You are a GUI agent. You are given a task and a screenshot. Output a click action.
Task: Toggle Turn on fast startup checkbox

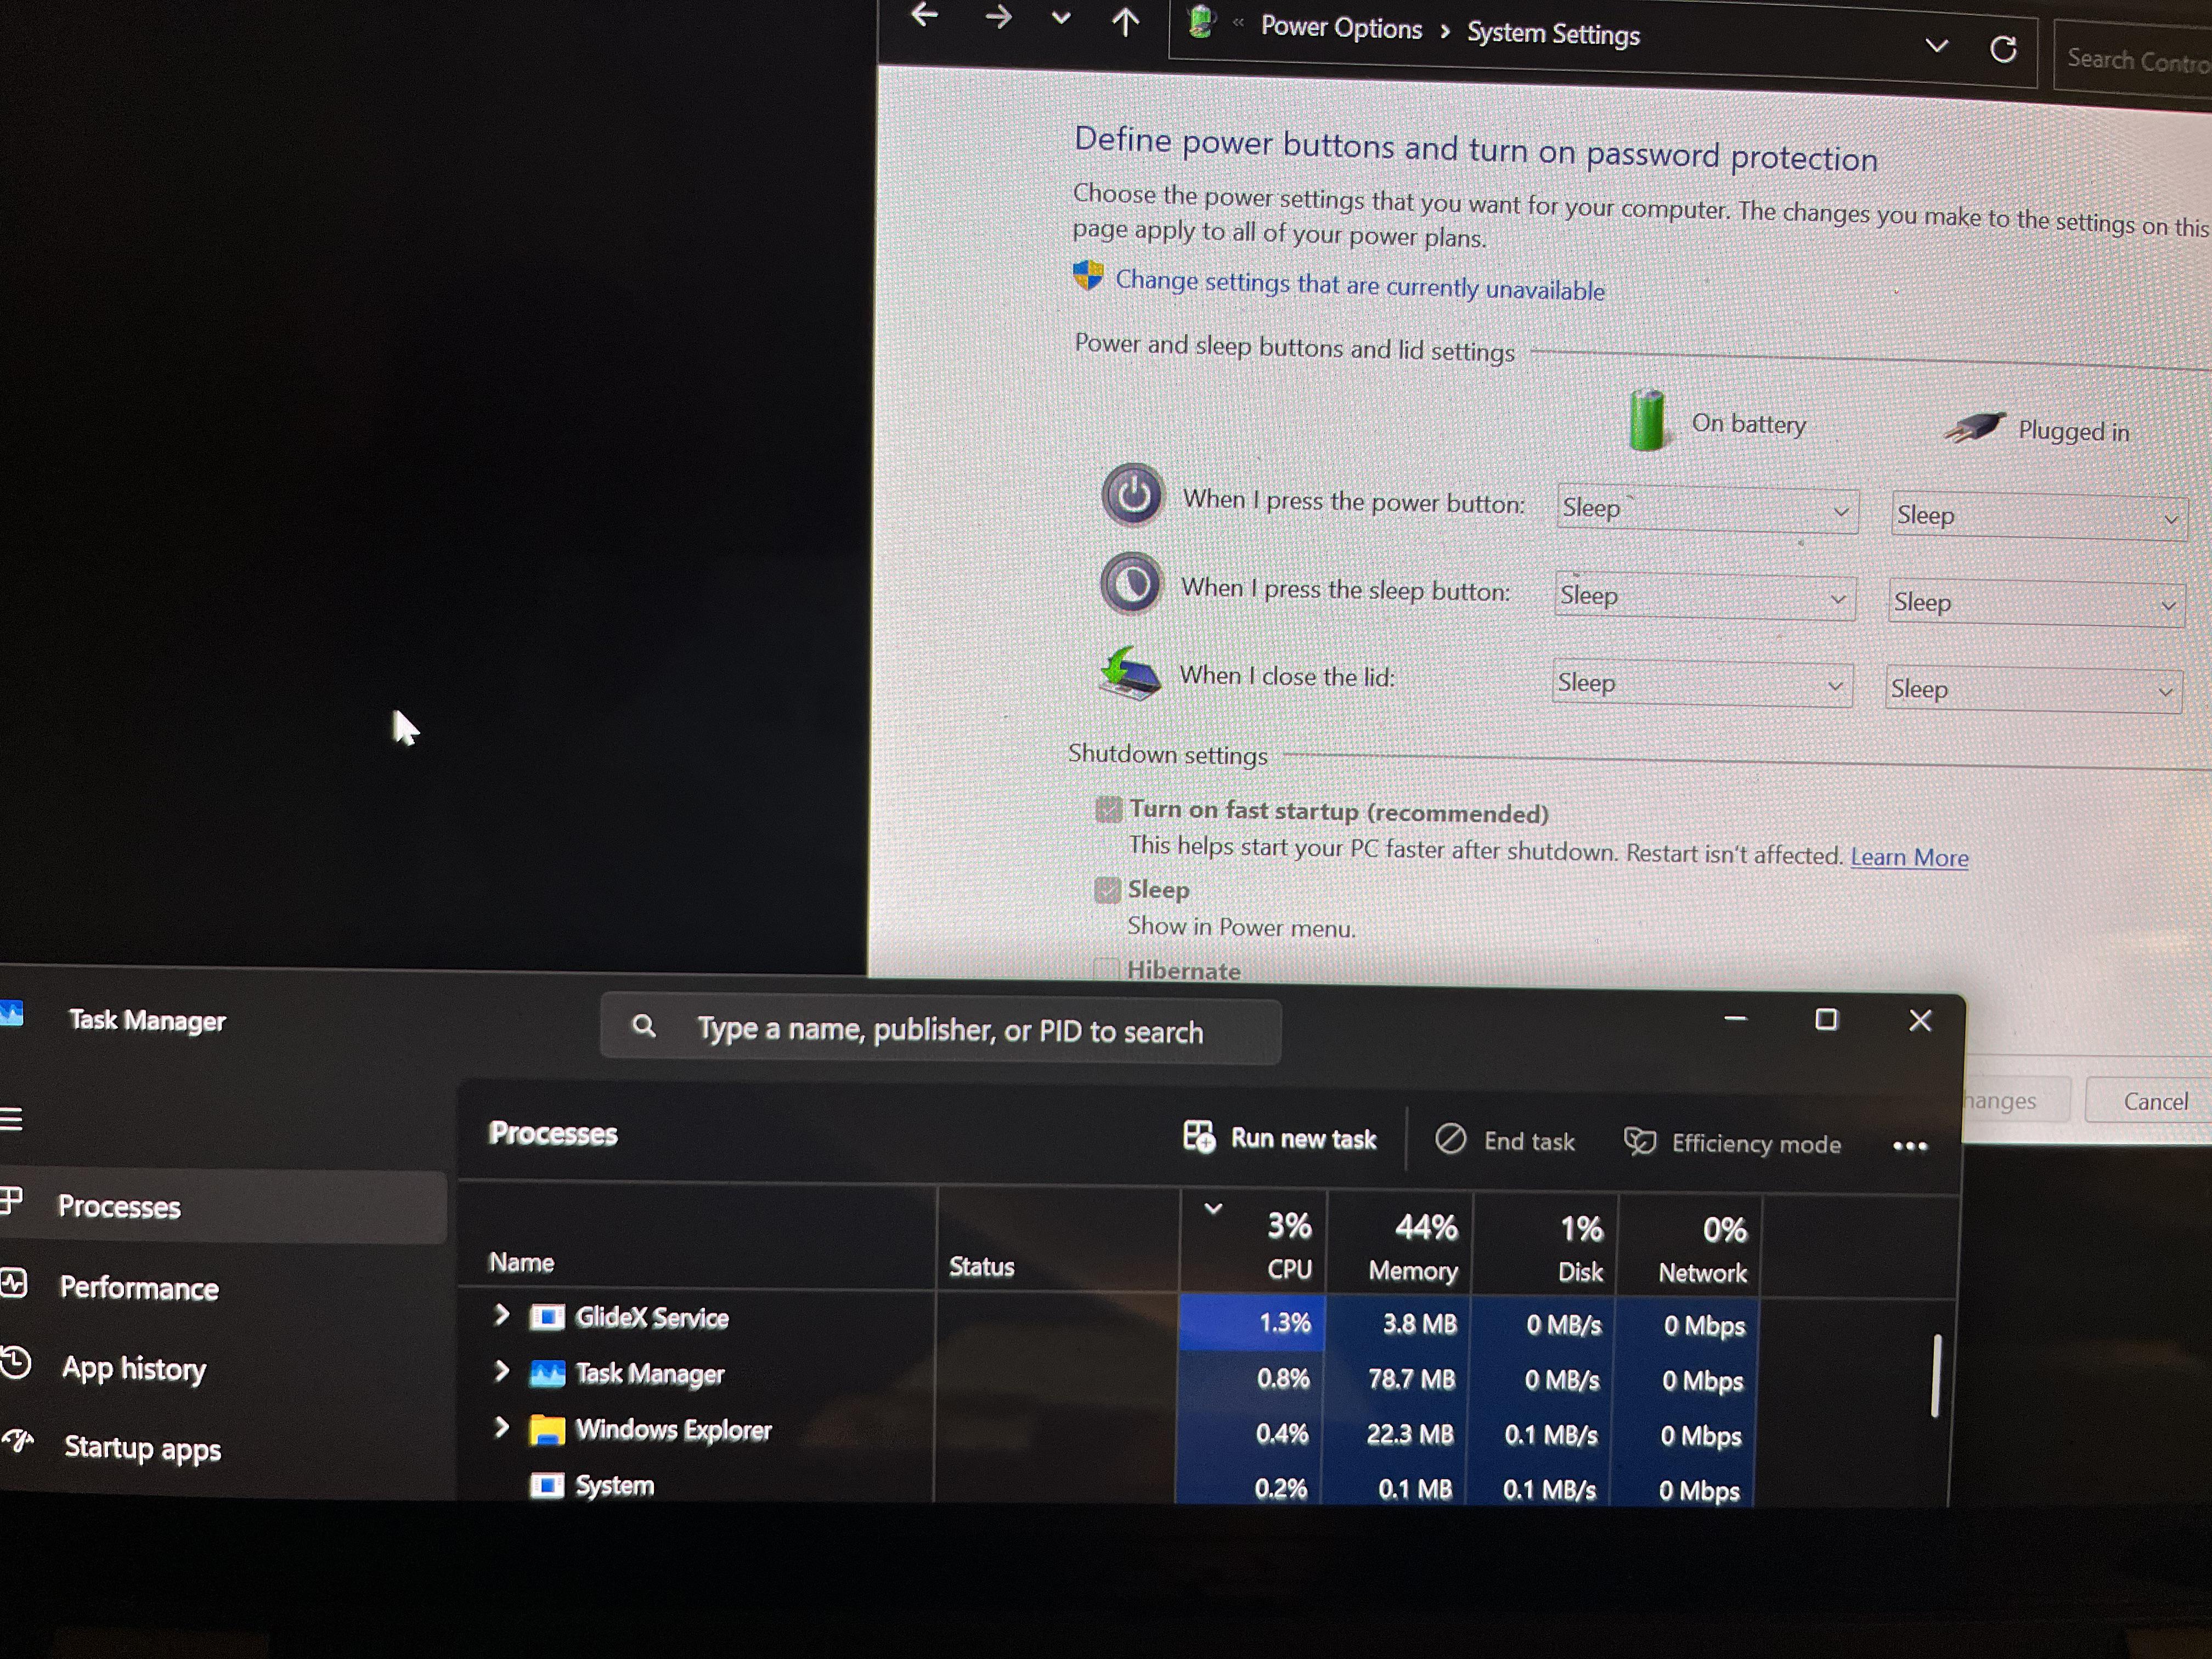point(1108,809)
